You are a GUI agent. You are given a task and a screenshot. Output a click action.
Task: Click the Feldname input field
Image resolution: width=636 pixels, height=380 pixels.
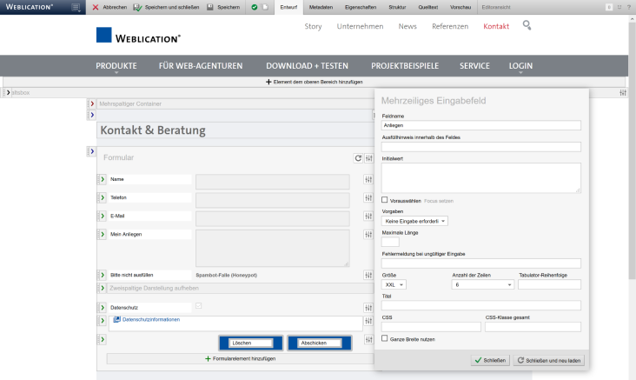pos(481,125)
